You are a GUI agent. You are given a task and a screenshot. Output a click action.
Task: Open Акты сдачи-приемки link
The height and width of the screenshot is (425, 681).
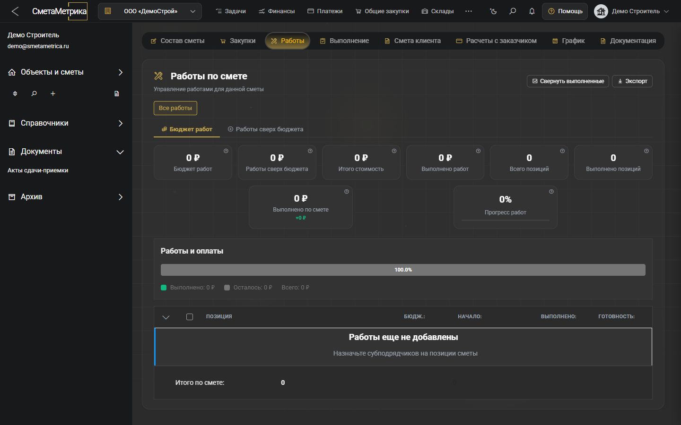tap(38, 170)
